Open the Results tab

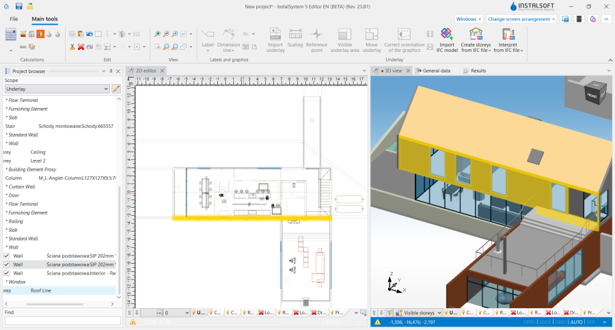pos(475,70)
